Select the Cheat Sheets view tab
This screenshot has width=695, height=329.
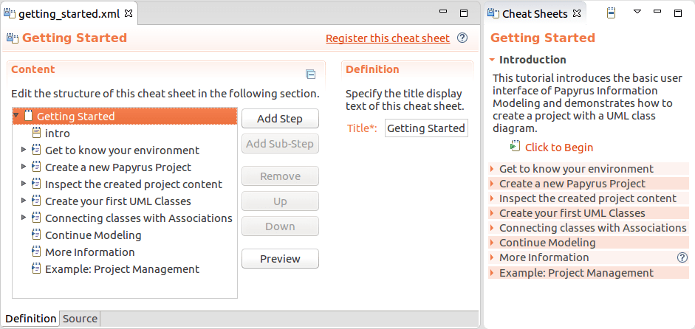point(534,13)
